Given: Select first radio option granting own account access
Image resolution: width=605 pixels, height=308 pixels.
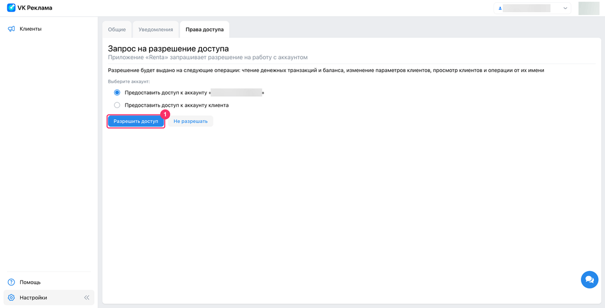Looking at the screenshot, I should 117,93.
